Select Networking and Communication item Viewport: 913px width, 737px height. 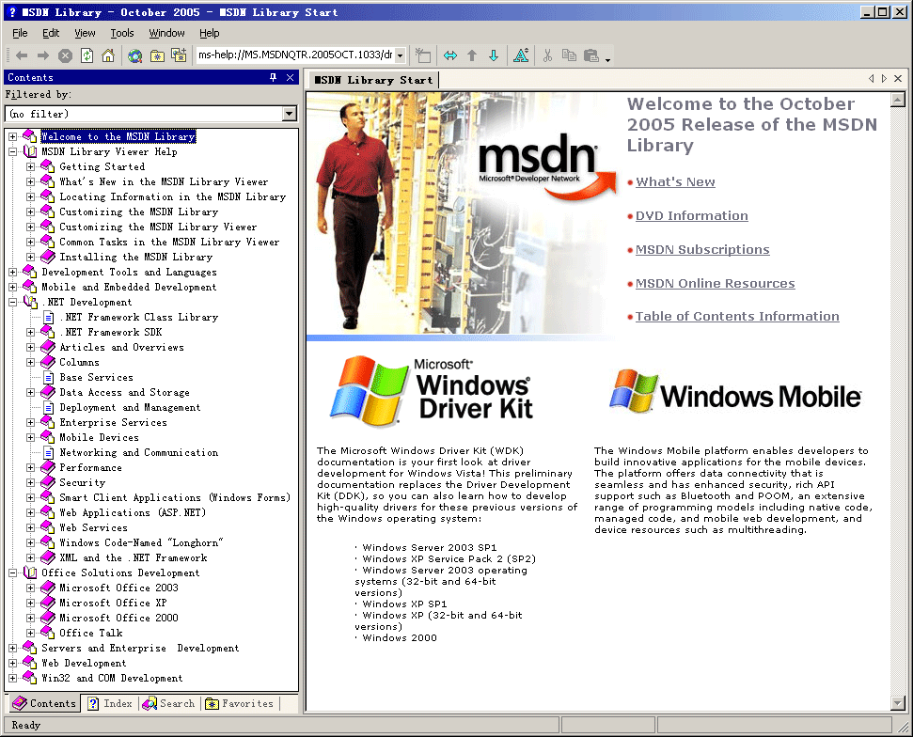pos(138,452)
